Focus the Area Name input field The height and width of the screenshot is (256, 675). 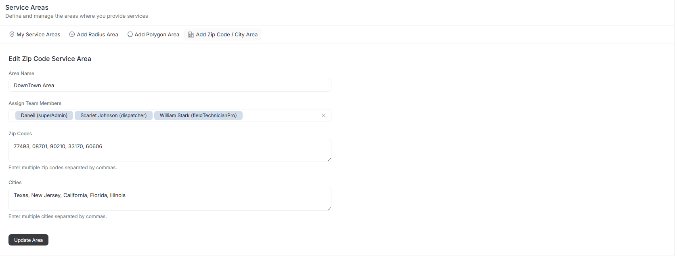tap(170, 85)
